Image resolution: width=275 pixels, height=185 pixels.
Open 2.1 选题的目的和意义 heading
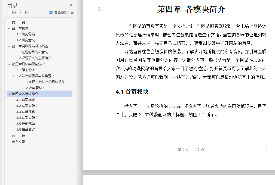click(x=32, y=52)
